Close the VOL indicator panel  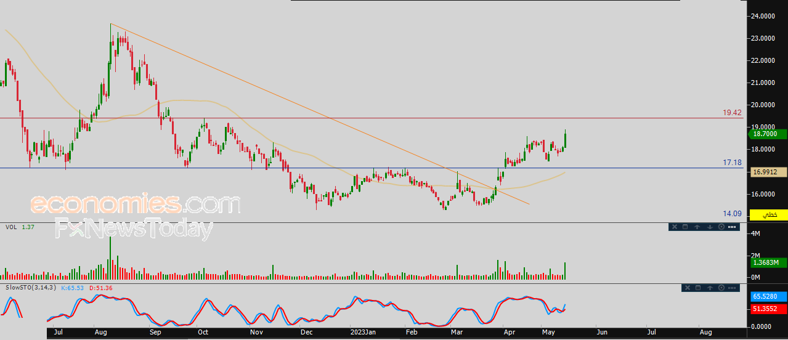(x=674, y=227)
